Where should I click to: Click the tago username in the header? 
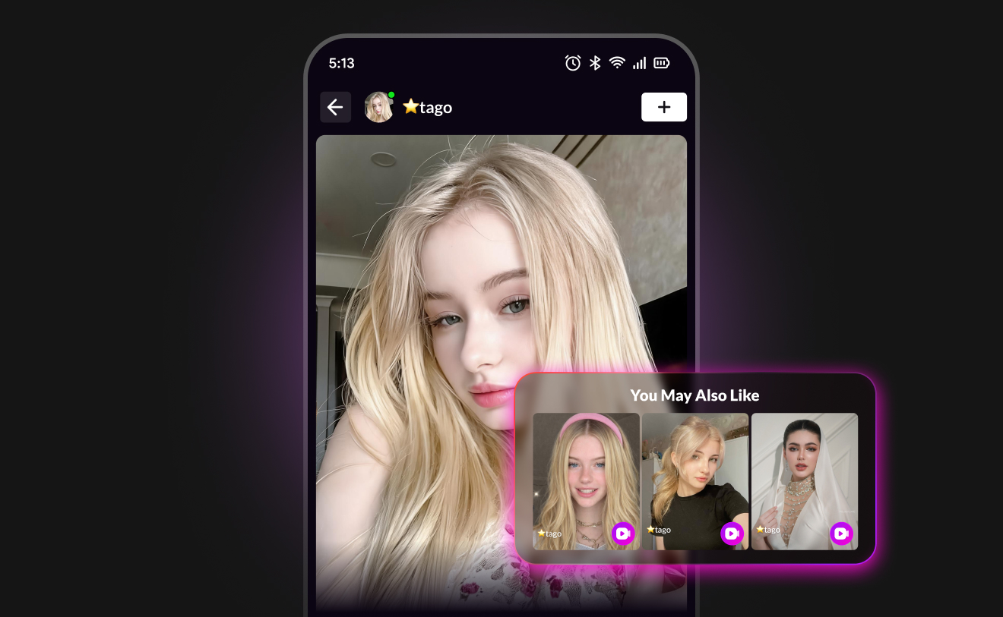(427, 107)
